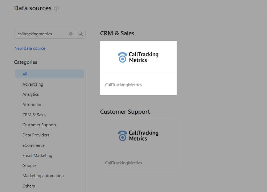
Task: Select the Advertising category
Action: pos(33,84)
